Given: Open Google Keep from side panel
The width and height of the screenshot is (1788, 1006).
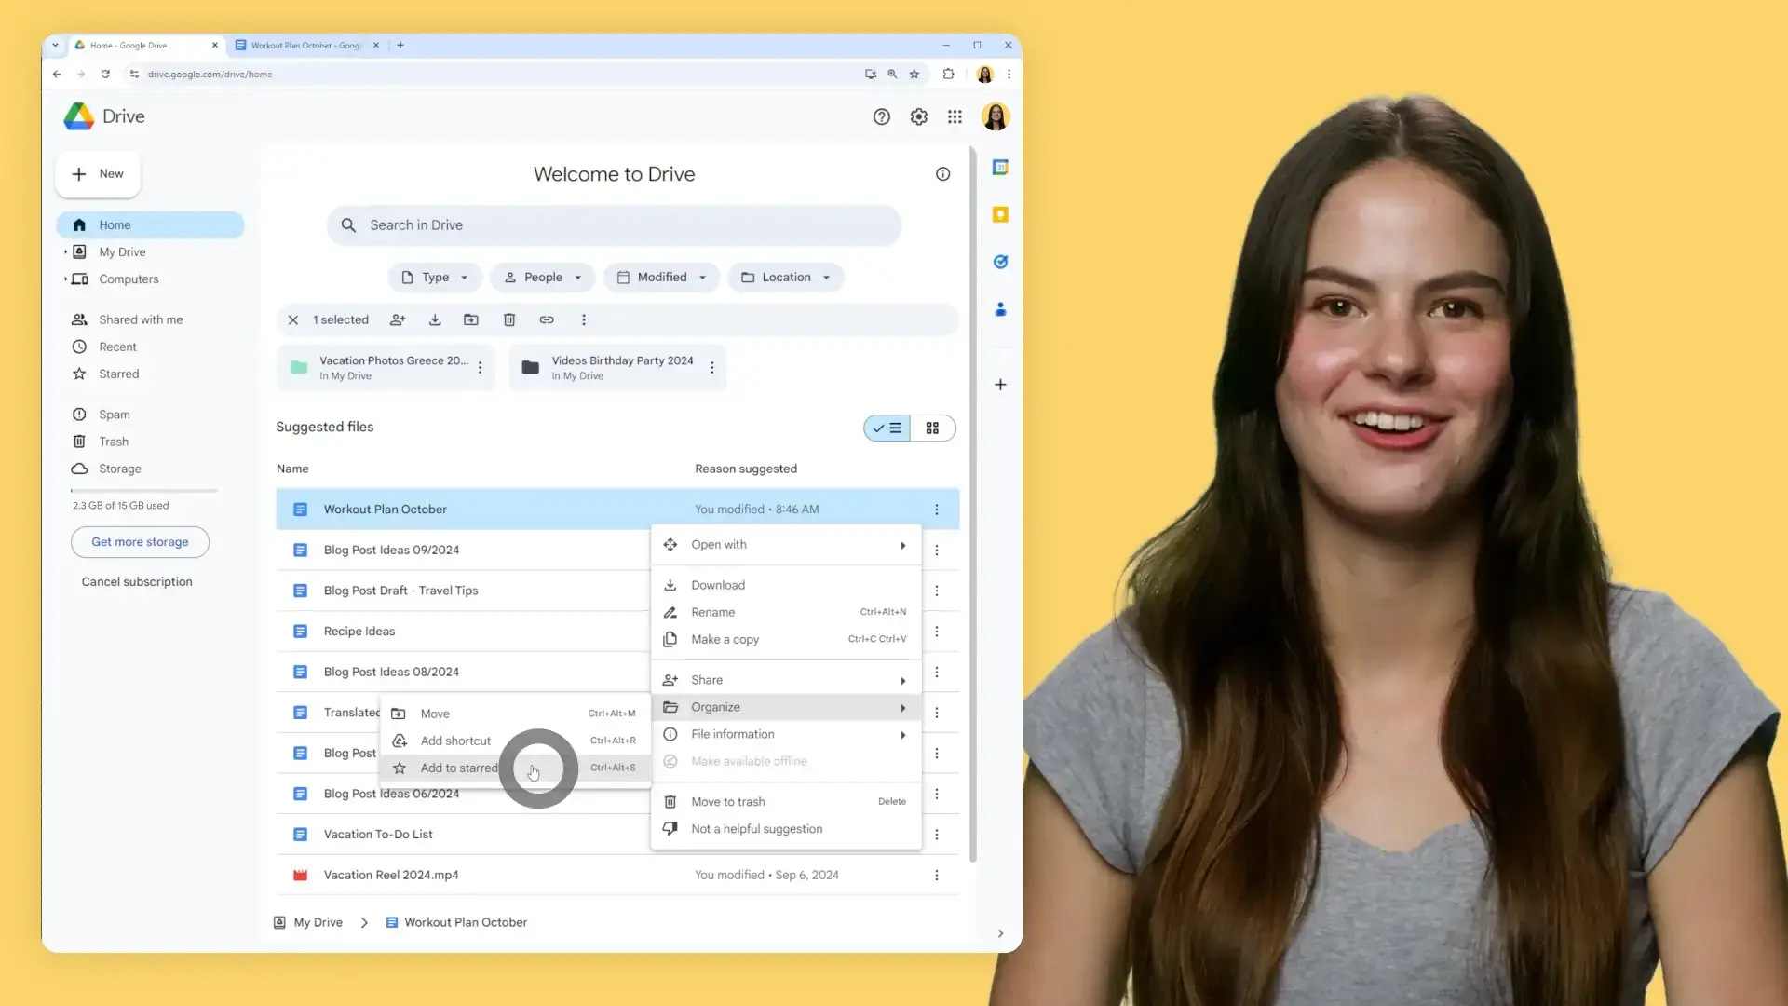Looking at the screenshot, I should [x=1000, y=214].
